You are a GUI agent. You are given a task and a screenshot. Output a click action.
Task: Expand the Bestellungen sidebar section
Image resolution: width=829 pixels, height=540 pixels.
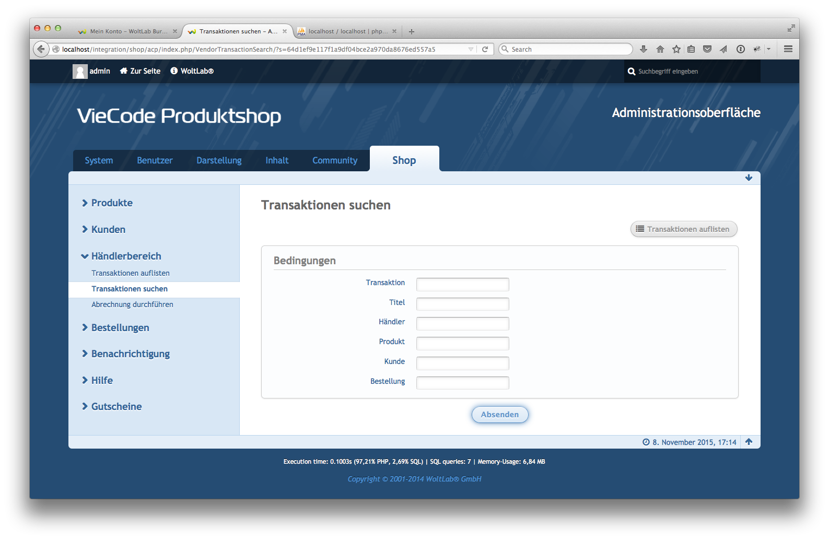point(120,327)
